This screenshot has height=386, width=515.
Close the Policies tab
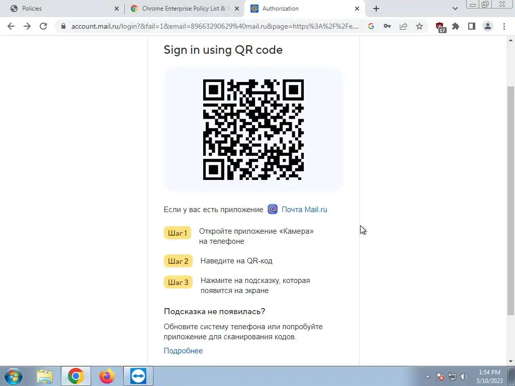pos(117,9)
